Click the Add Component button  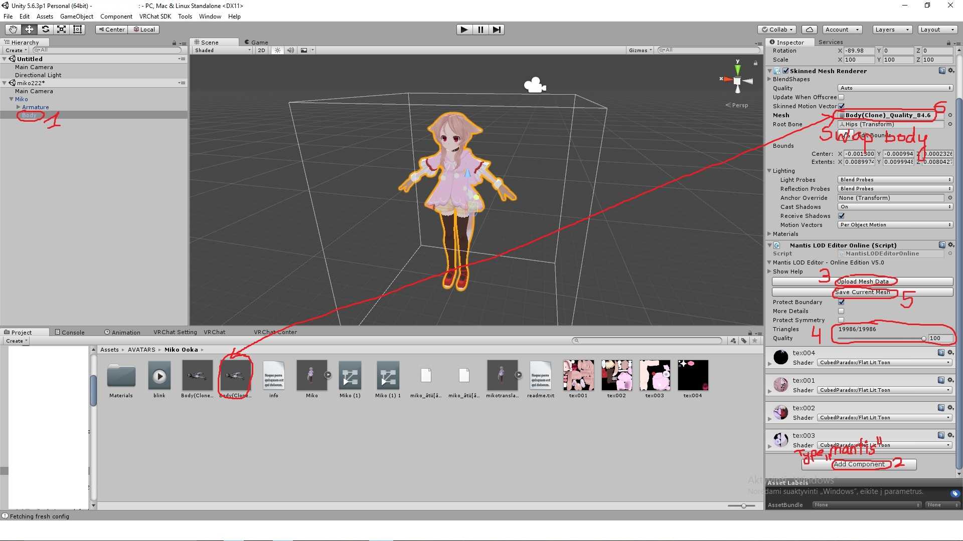pos(859,464)
